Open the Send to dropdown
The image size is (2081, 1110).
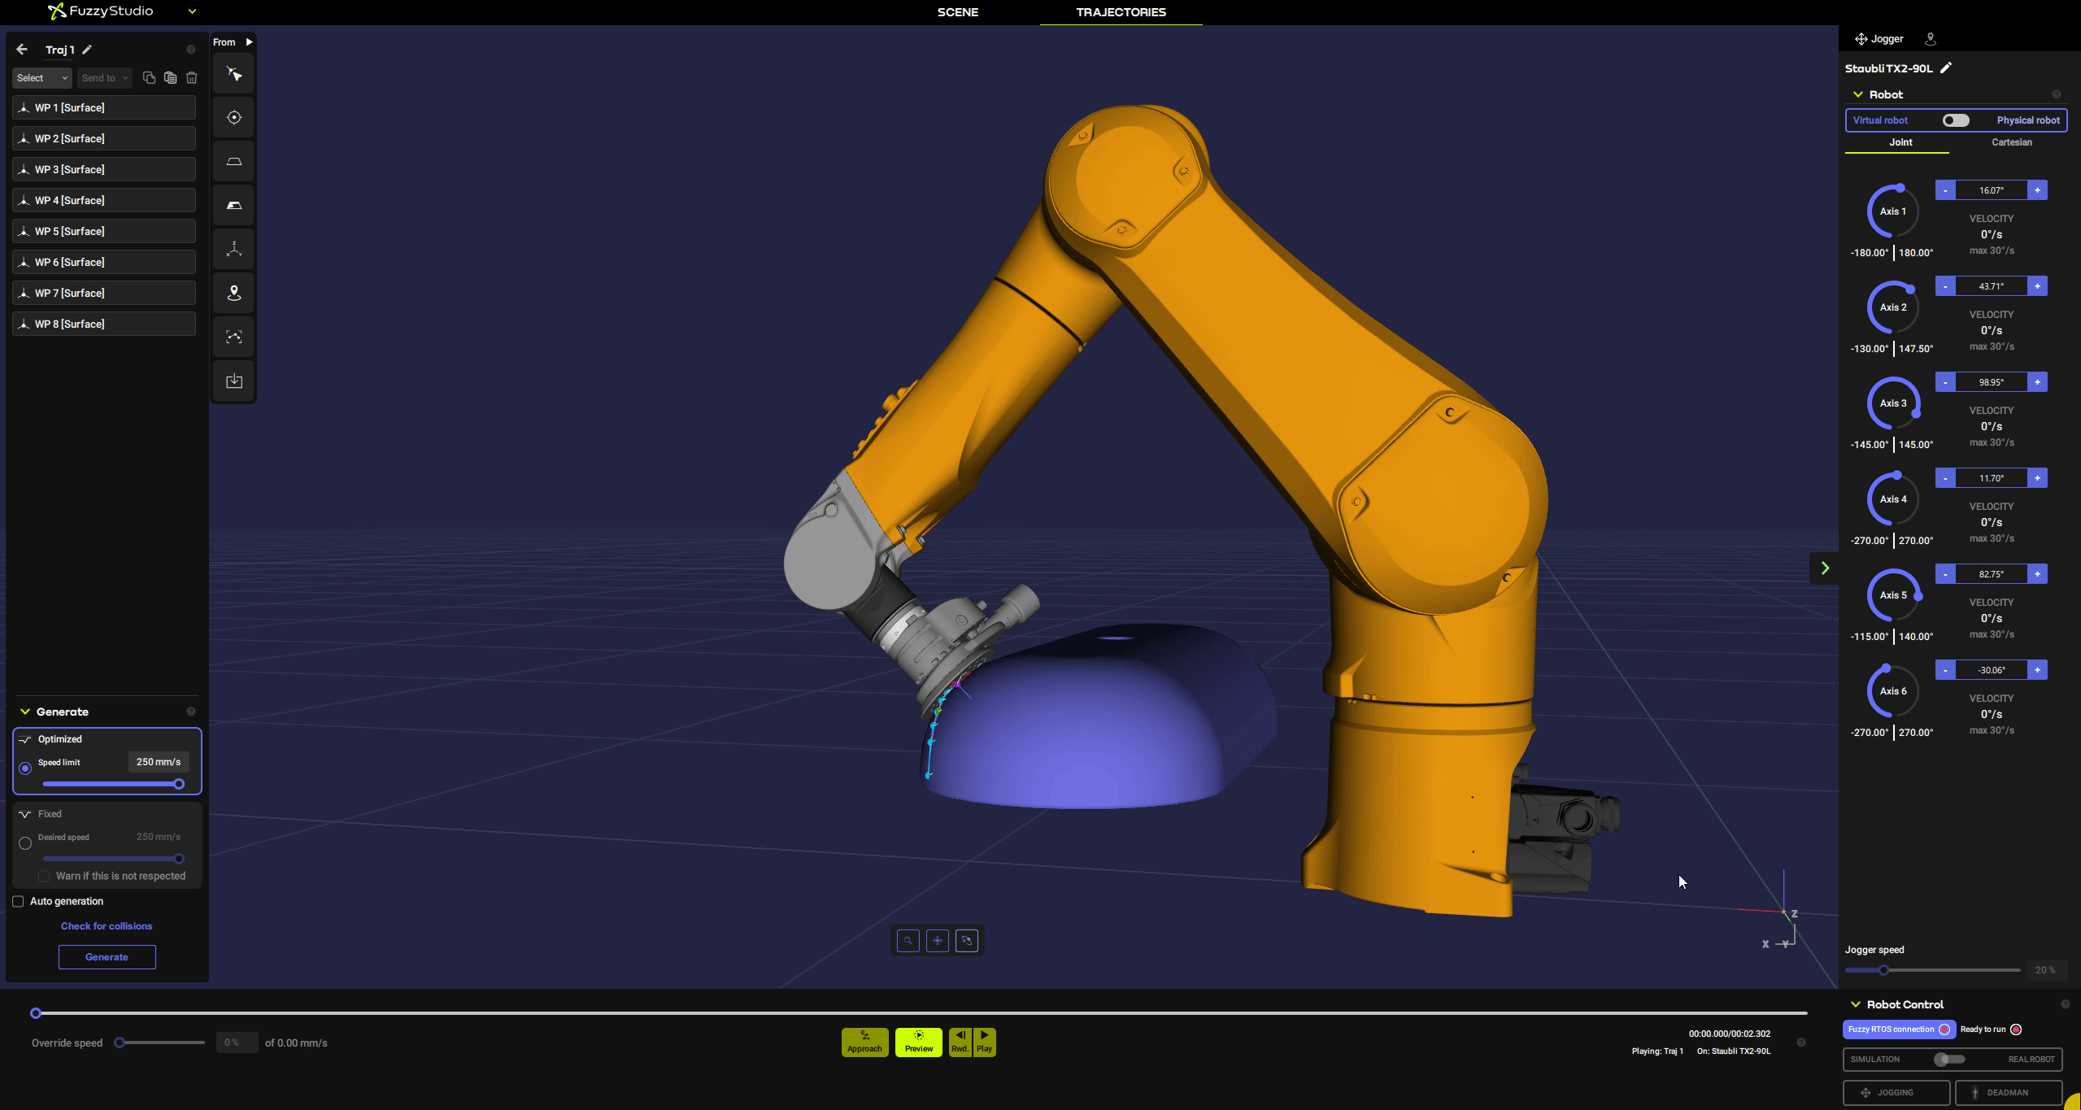[104, 78]
